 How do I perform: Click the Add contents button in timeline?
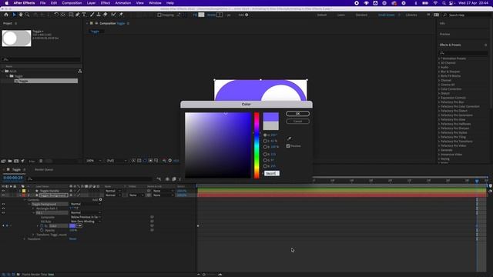tap(101, 199)
